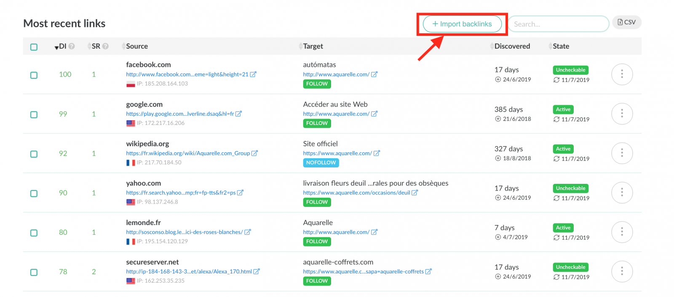Click the DI value 100
The image size is (674, 297).
[x=65, y=74]
